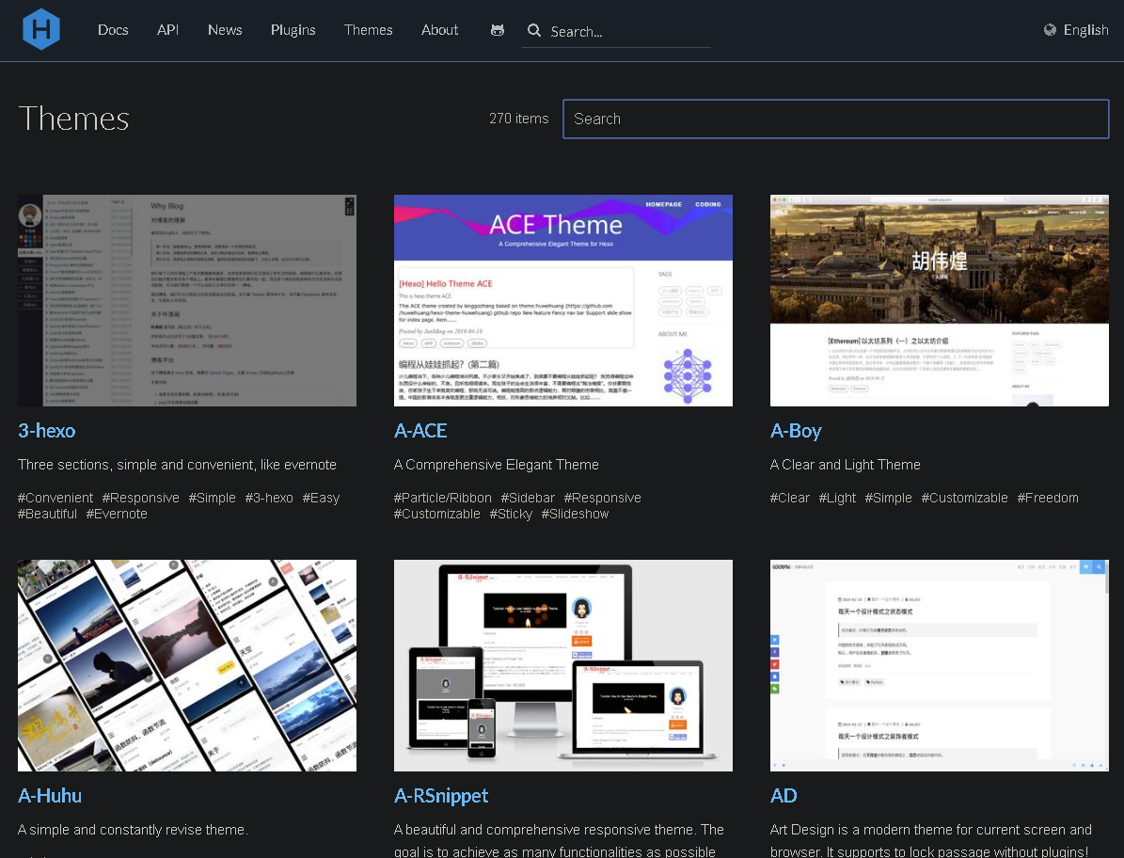Click the A-Boy theme screenshot
The image size is (1124, 858).
(x=939, y=300)
